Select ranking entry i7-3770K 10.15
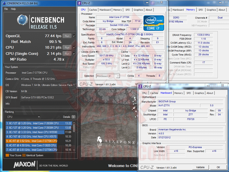The image size is (229, 172). pyautogui.click(x=39, y=150)
